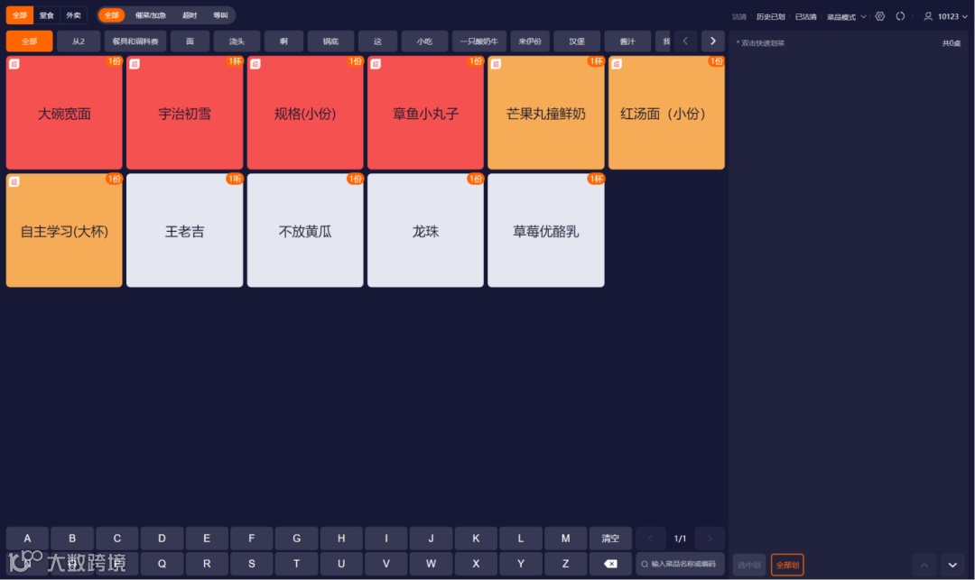The height and width of the screenshot is (580, 975).
Task: Select 全部 order type segment
Action: click(x=20, y=15)
